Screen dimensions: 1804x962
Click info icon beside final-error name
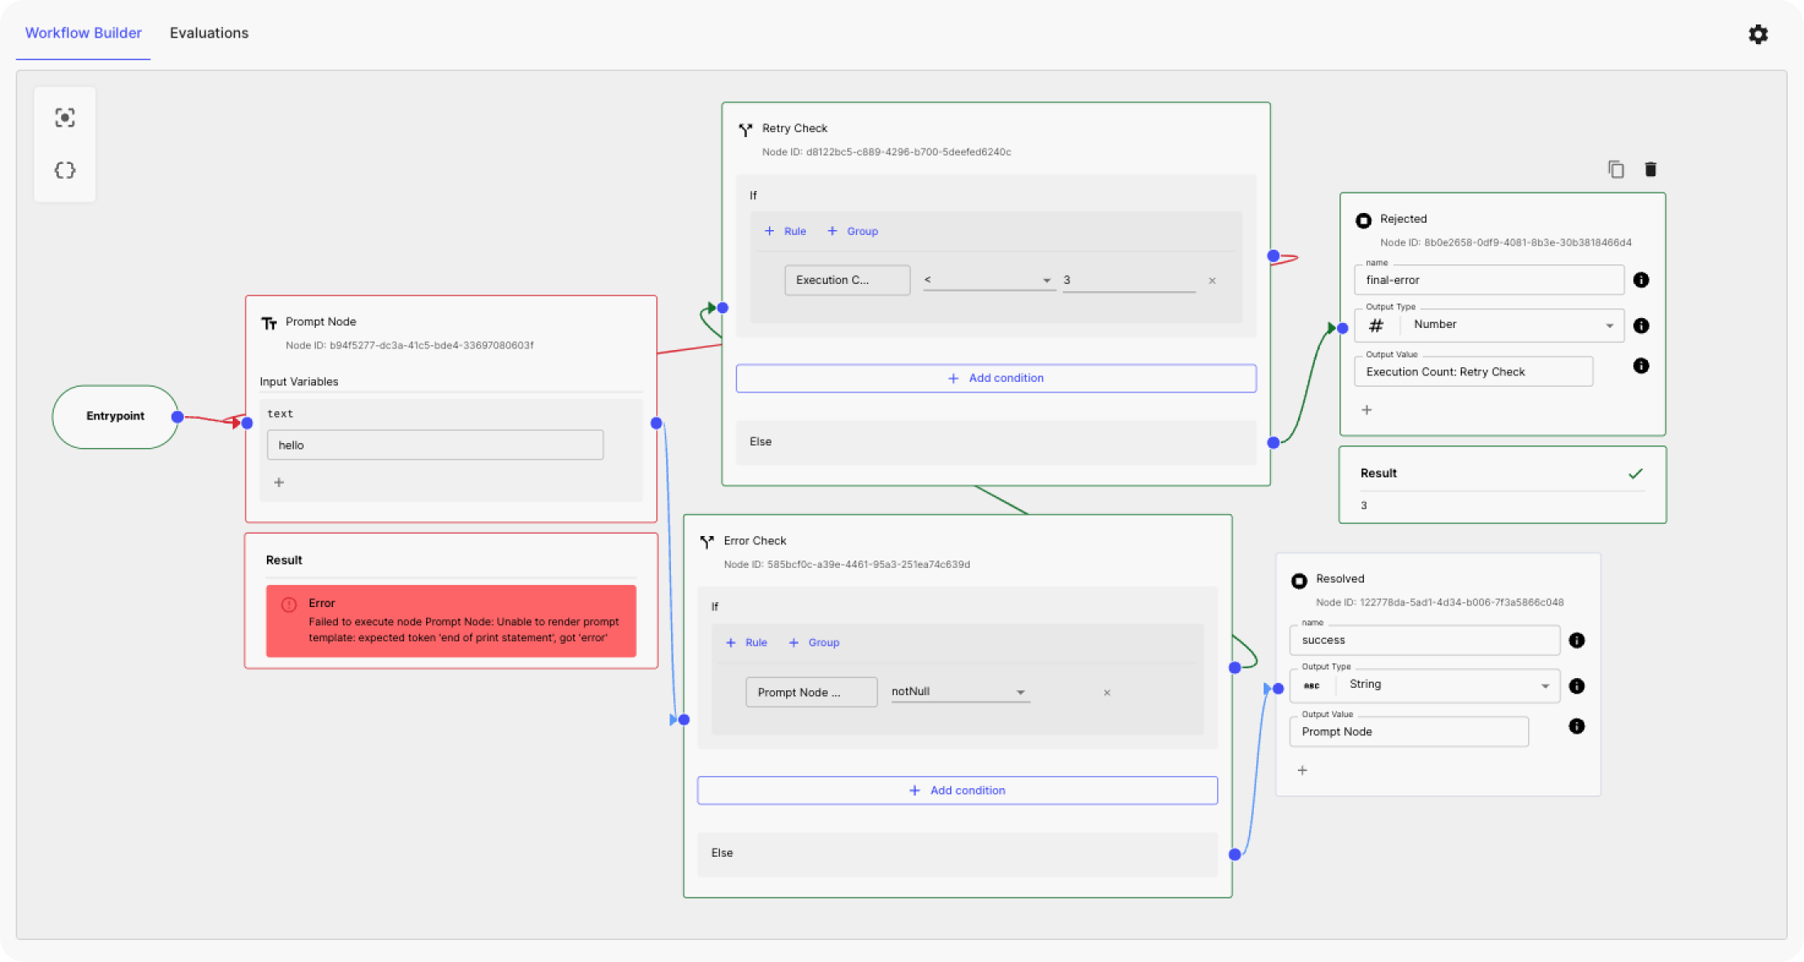[x=1641, y=280]
